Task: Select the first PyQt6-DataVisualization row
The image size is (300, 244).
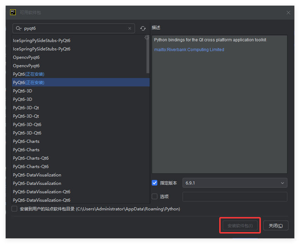Action: click(x=81, y=175)
